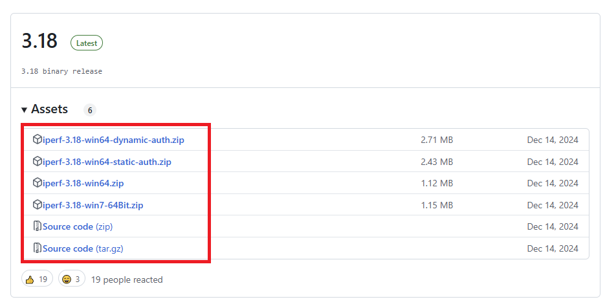
Task: Download iperf-3.18-win64.zip
Action: click(83, 184)
